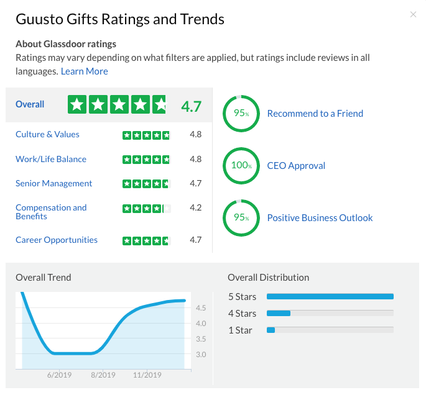The width and height of the screenshot is (426, 395).
Task: Click the 6/2019 axis label
Action: [59, 375]
